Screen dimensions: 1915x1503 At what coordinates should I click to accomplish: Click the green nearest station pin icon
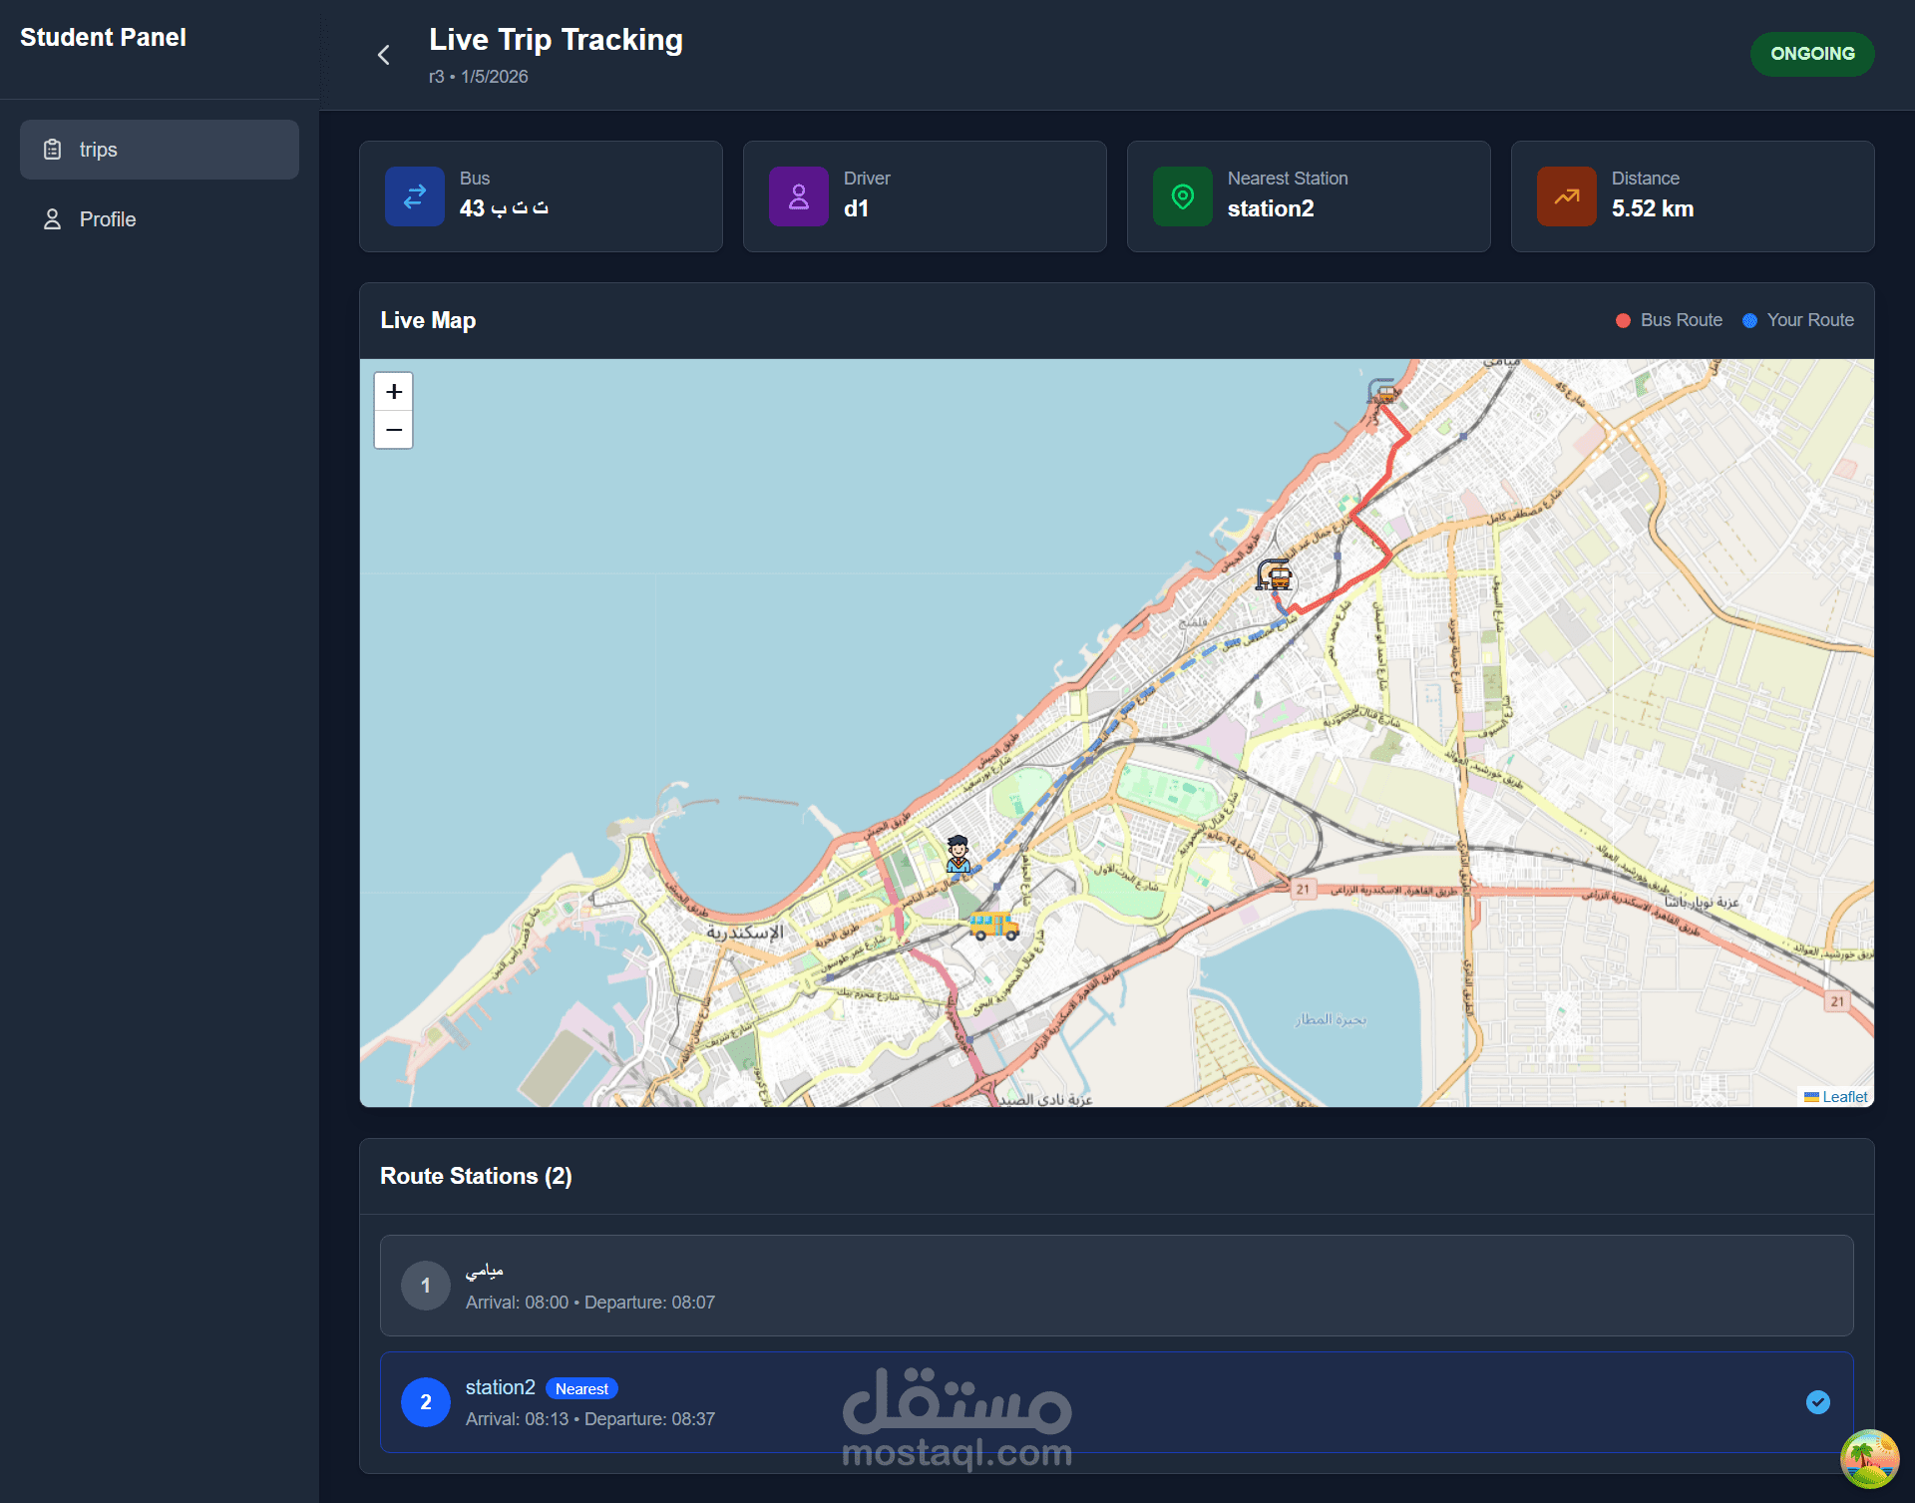coord(1183,196)
